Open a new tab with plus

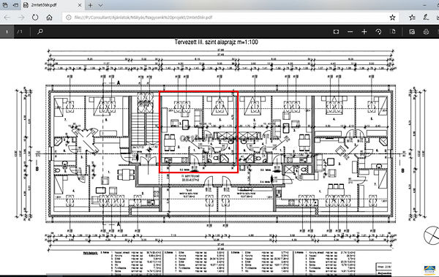click(x=91, y=5)
